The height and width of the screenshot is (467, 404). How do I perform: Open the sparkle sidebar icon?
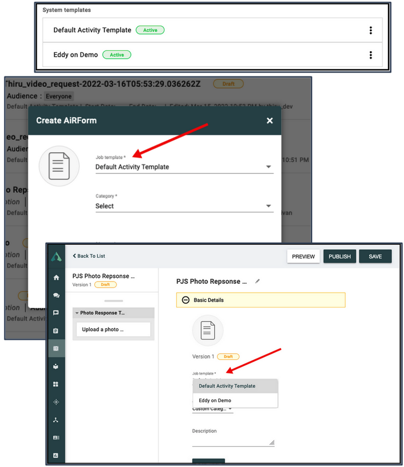click(x=56, y=402)
